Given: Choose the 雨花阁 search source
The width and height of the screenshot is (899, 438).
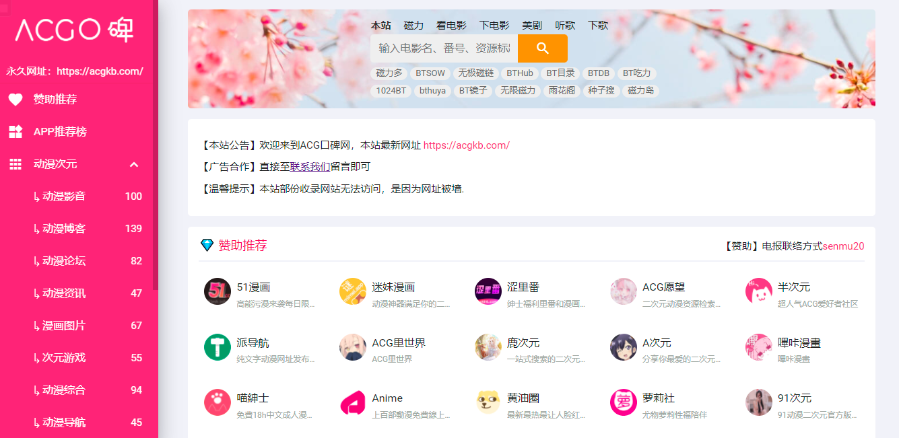Looking at the screenshot, I should tap(562, 91).
